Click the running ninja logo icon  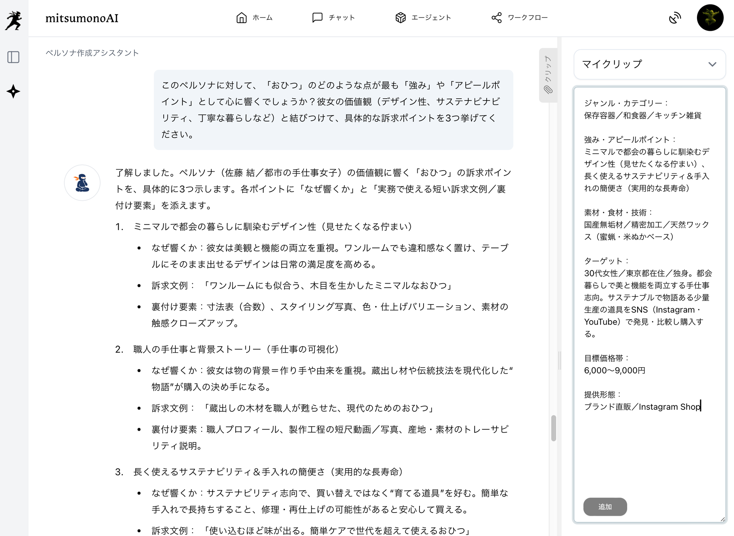pyautogui.click(x=14, y=20)
